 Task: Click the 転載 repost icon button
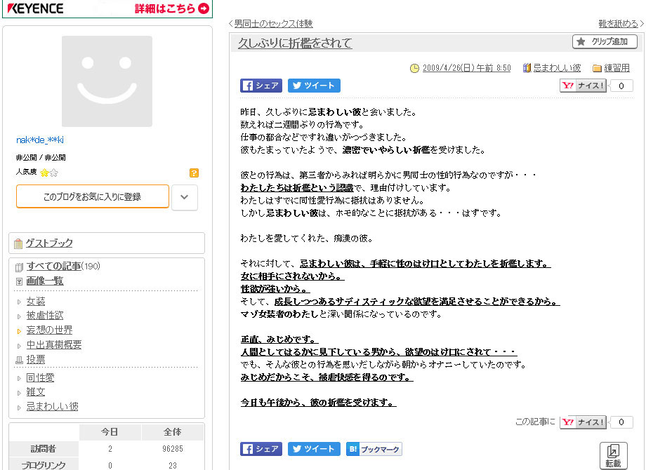613,455
